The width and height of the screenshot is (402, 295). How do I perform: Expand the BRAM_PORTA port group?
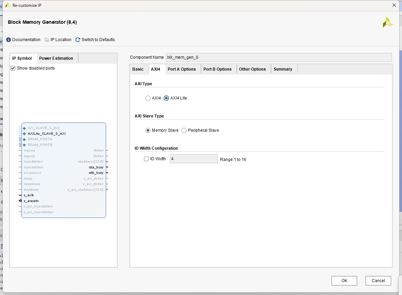click(x=24, y=139)
